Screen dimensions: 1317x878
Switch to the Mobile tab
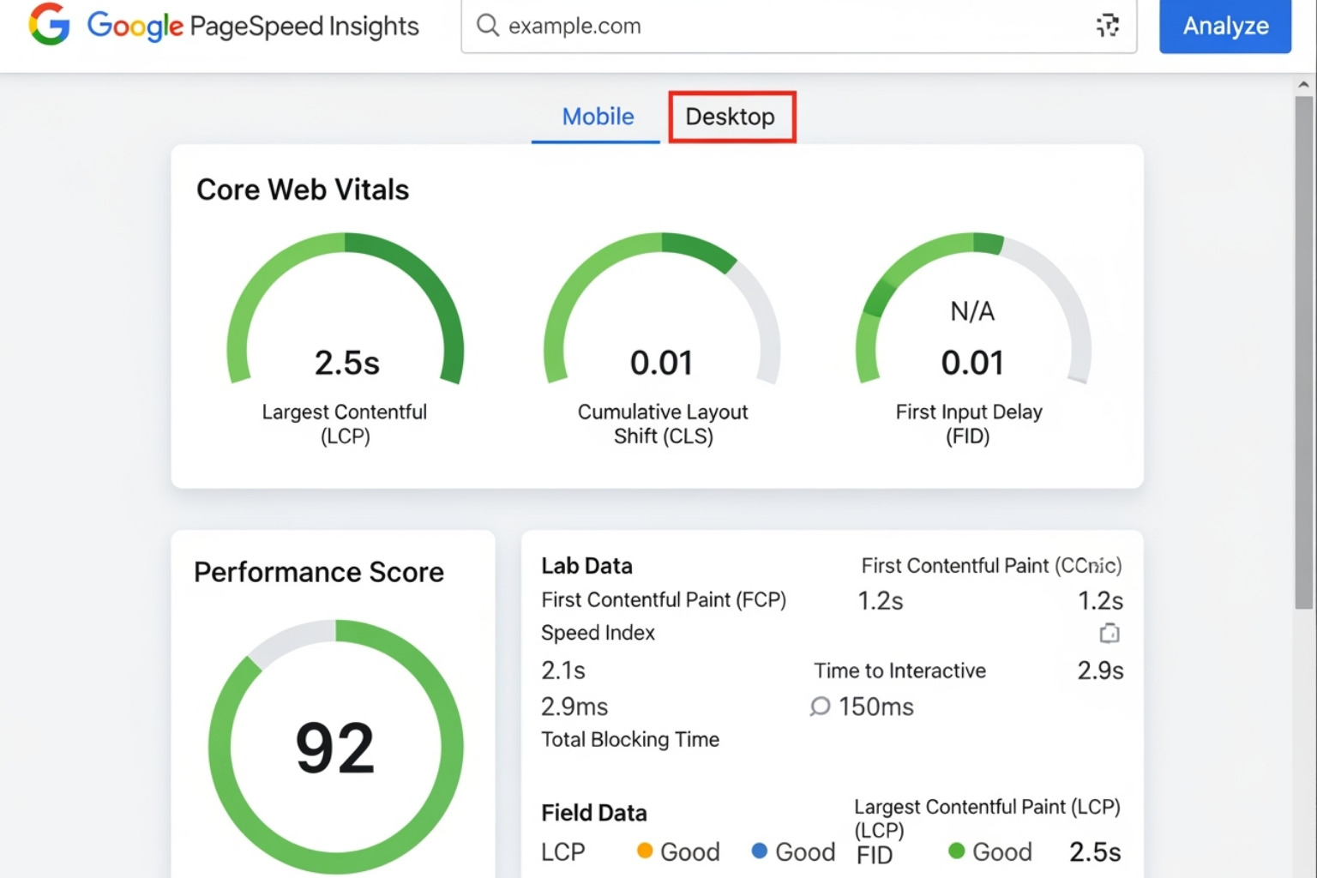597,117
